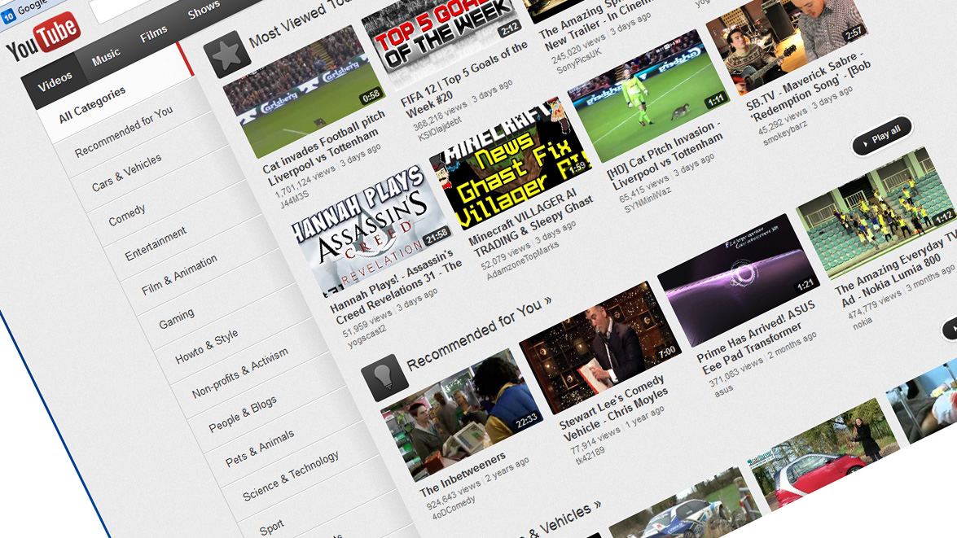Open the Music tab
The width and height of the screenshot is (957, 538).
pos(106,57)
